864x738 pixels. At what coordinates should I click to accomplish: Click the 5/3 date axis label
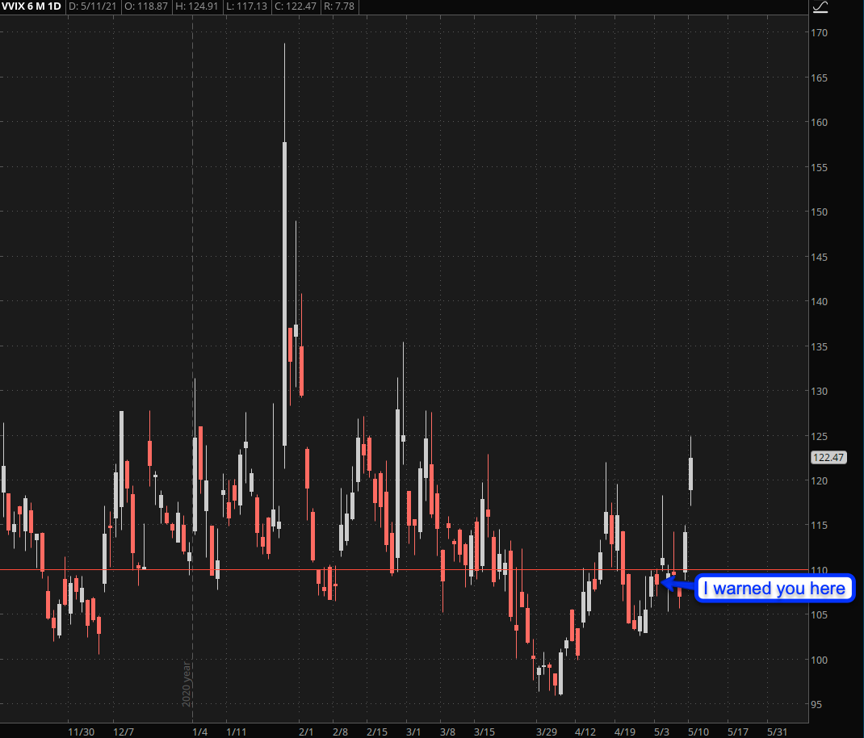click(662, 732)
